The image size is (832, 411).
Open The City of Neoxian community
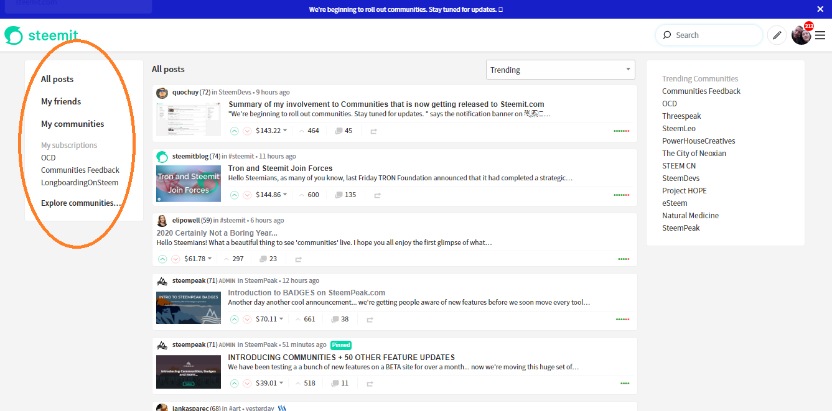click(694, 153)
